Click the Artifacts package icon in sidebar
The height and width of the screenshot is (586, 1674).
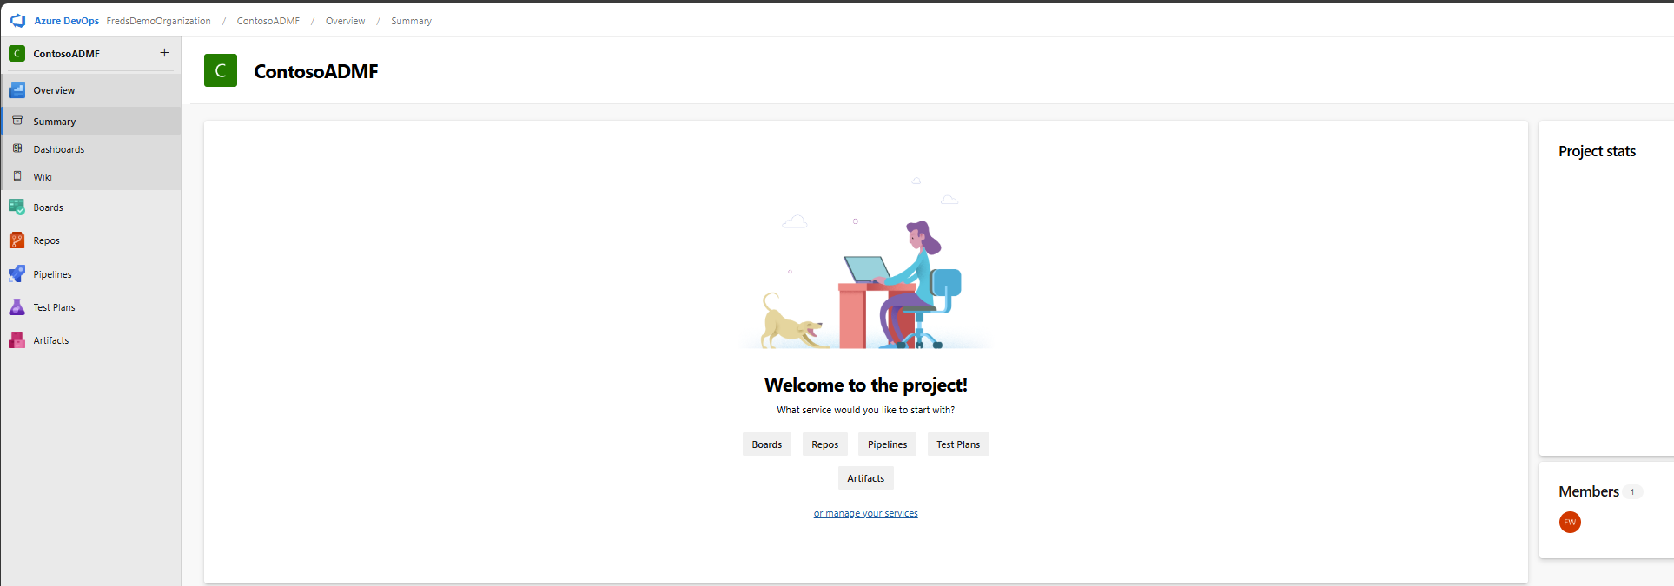click(17, 340)
